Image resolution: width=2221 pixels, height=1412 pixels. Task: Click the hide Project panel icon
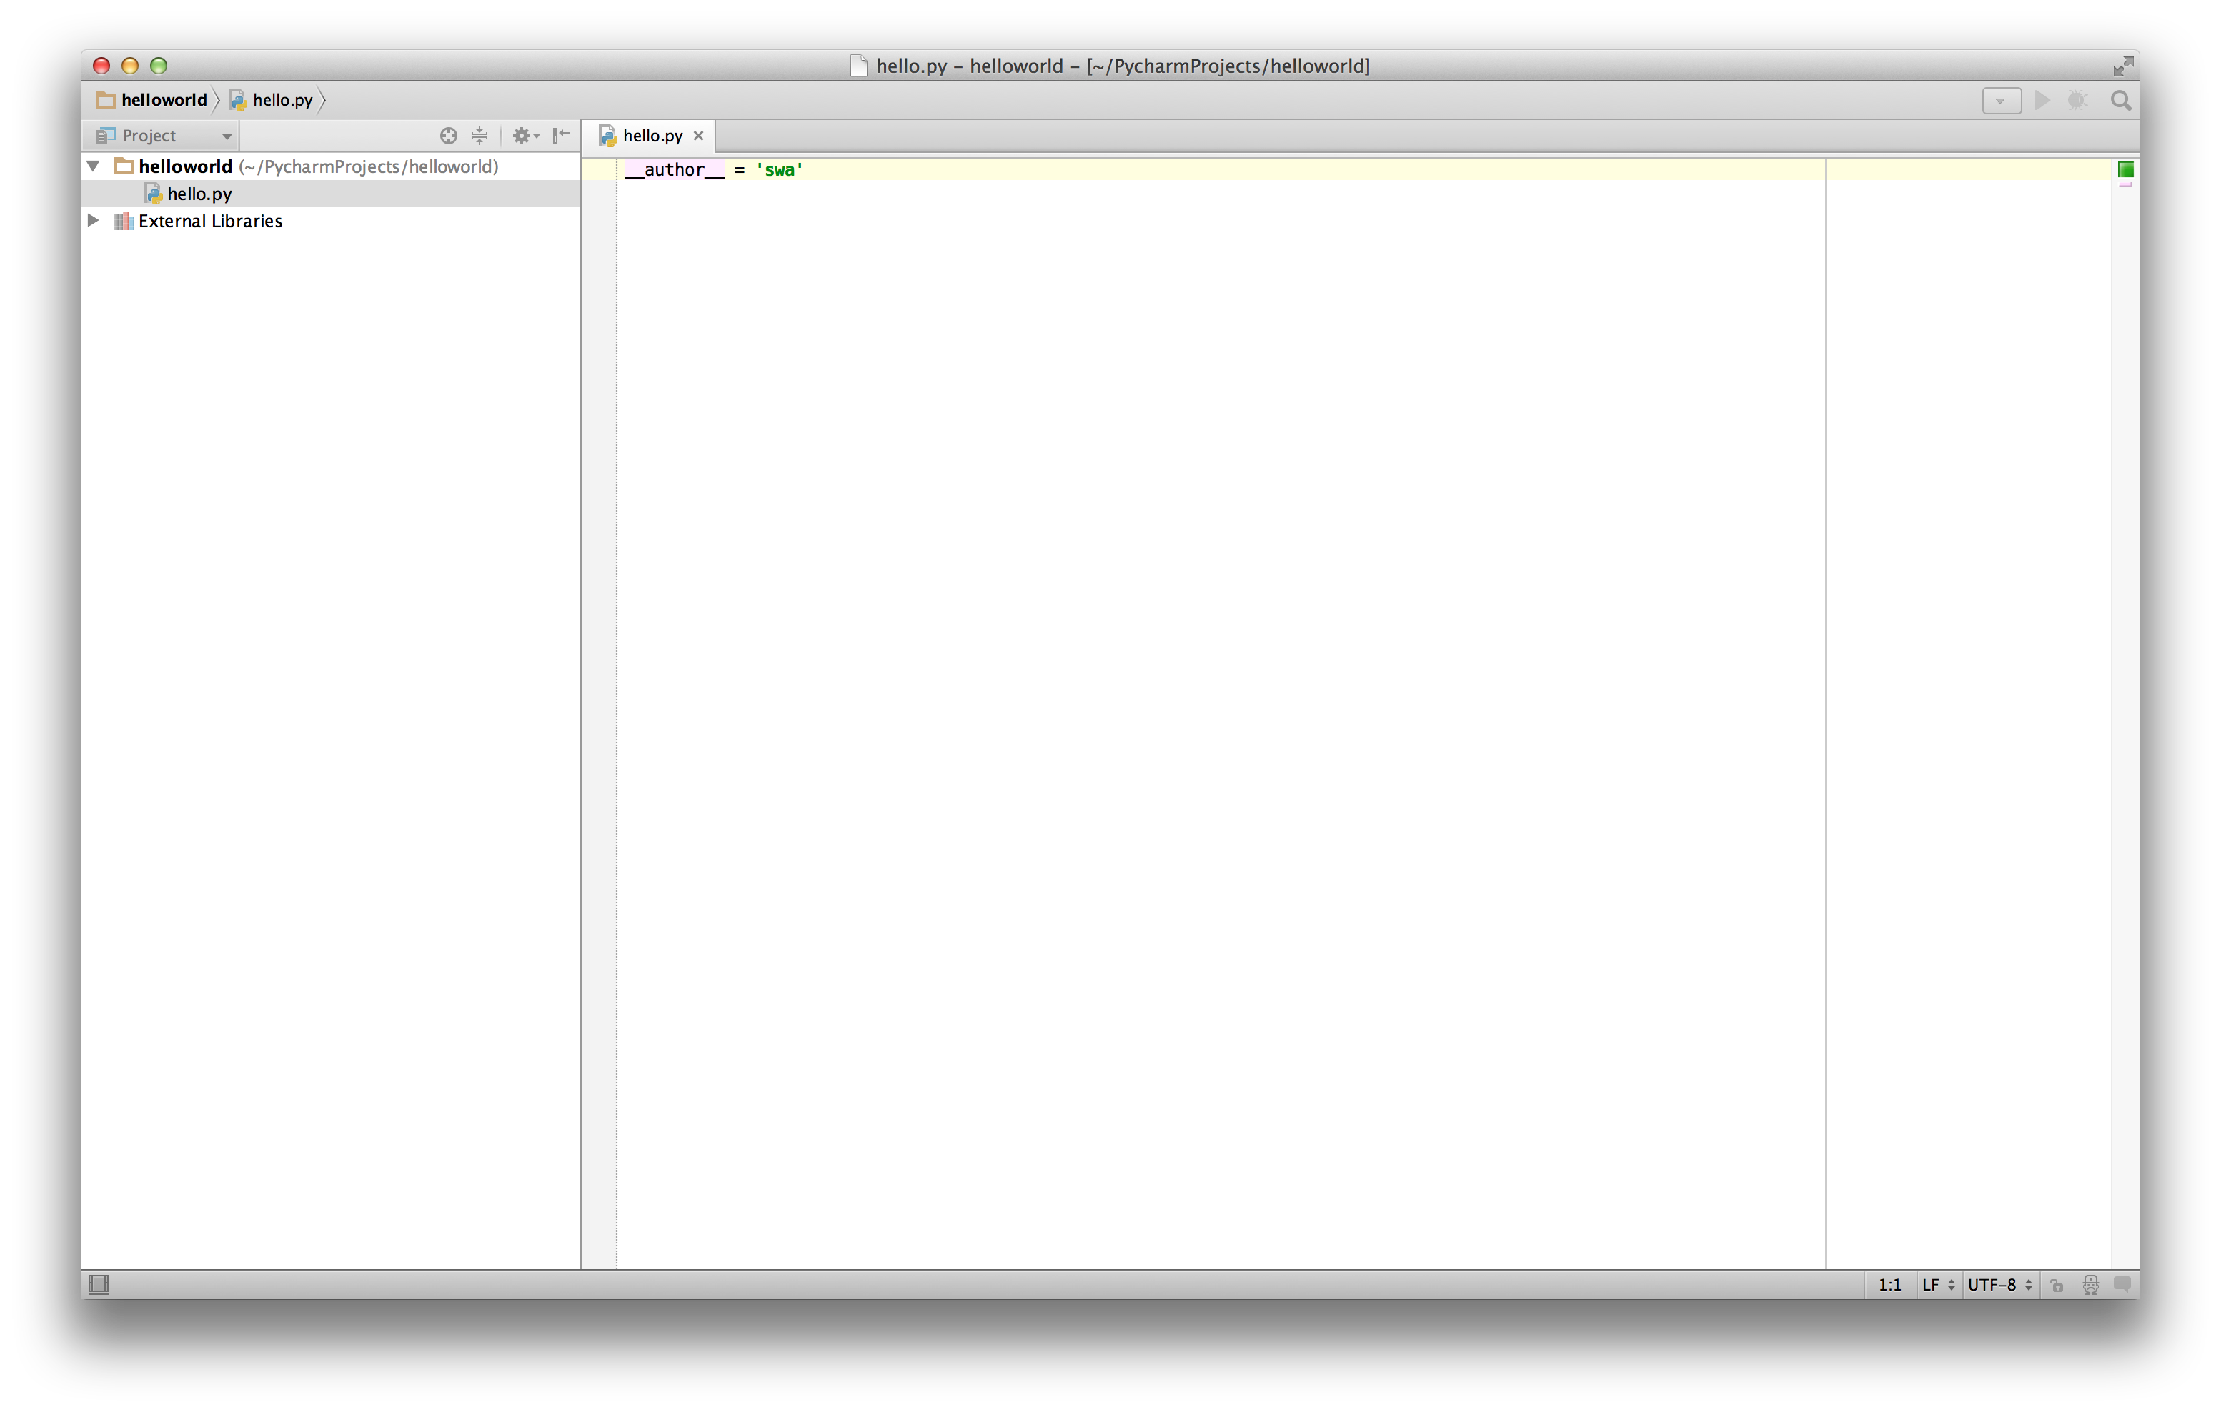coord(561,136)
